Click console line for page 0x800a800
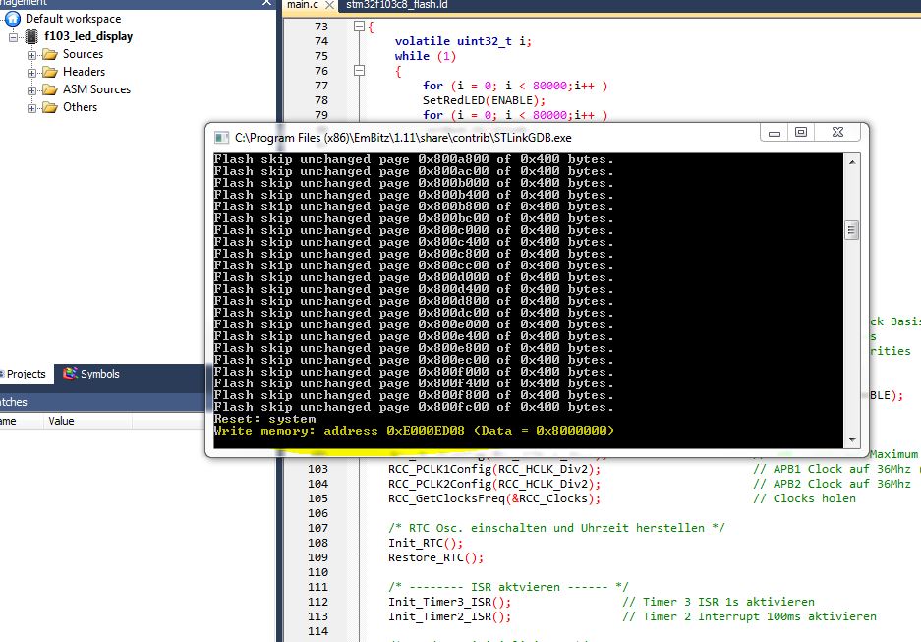This screenshot has width=921, height=642. point(414,159)
